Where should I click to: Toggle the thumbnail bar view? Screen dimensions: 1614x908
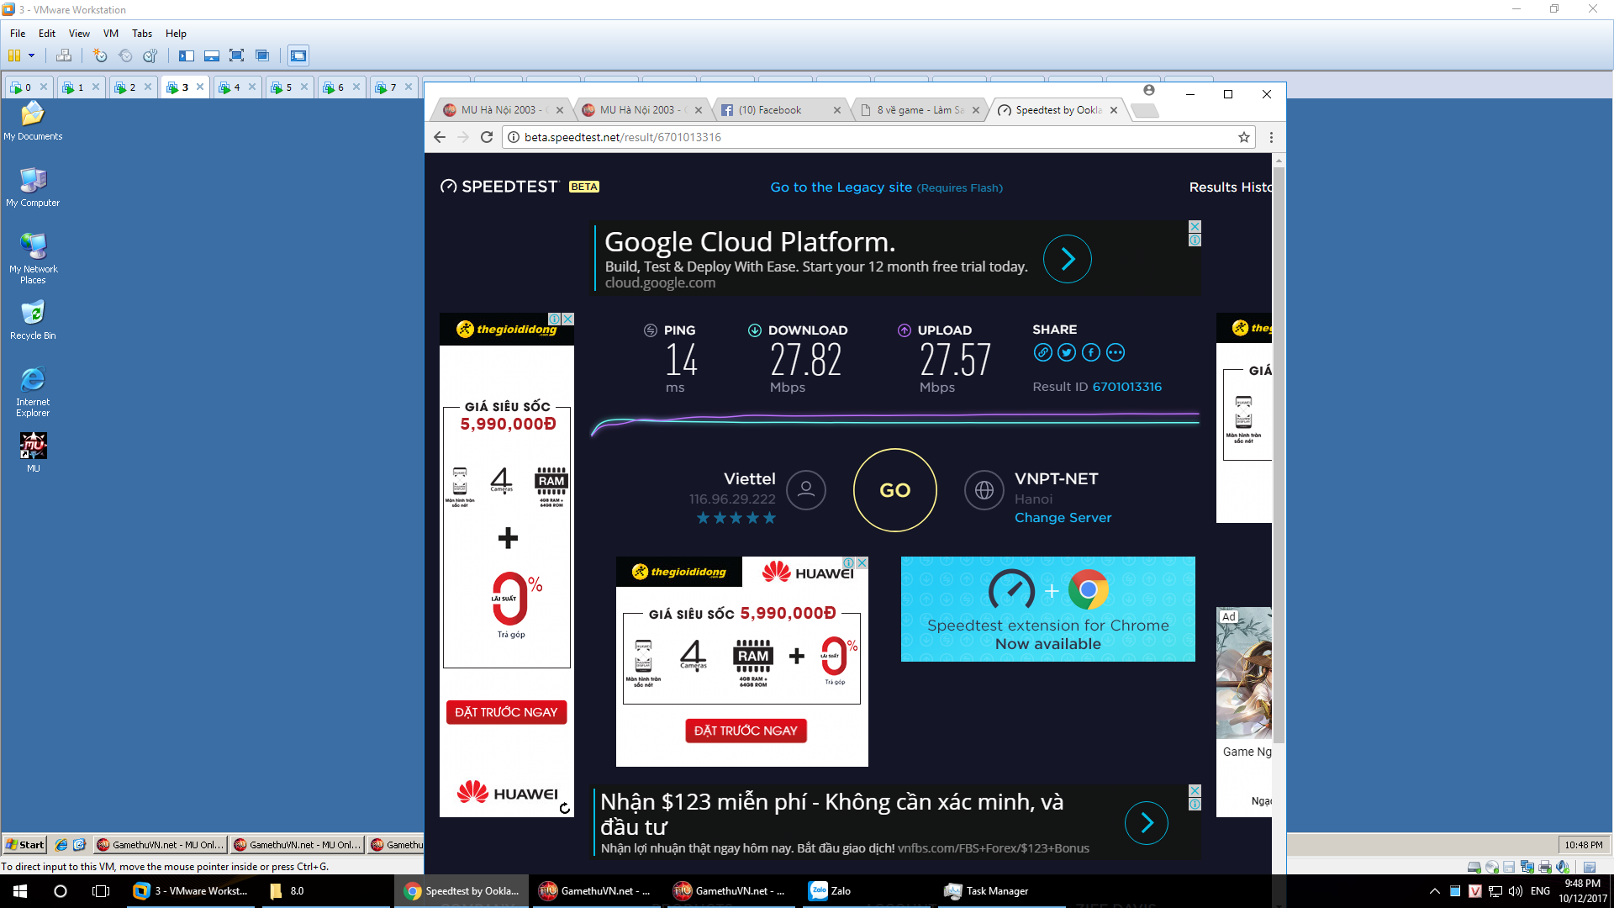pyautogui.click(x=212, y=55)
